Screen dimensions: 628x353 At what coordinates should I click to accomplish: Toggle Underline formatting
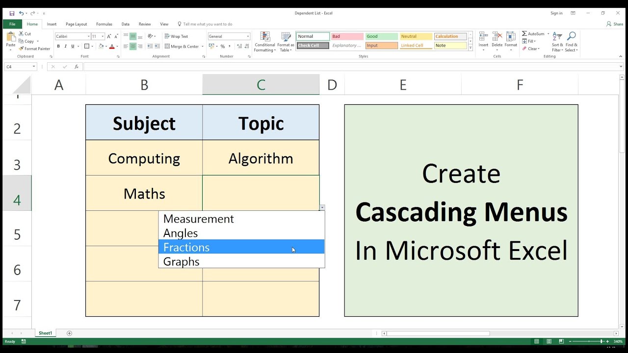(73, 47)
